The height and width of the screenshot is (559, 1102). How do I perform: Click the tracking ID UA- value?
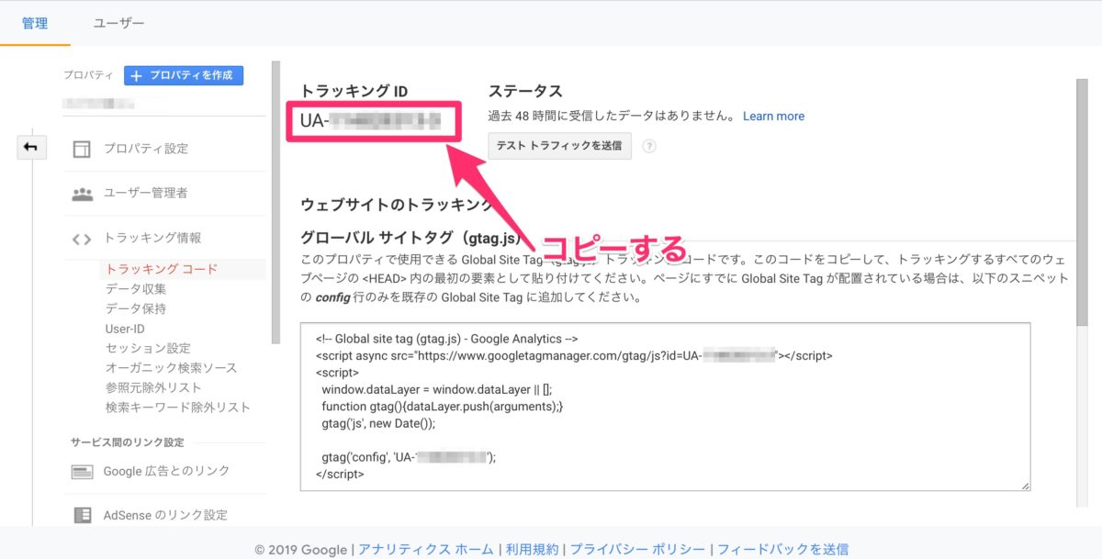[x=371, y=121]
